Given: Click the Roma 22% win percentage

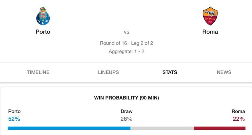Looking at the screenshot, I should coord(239,119).
